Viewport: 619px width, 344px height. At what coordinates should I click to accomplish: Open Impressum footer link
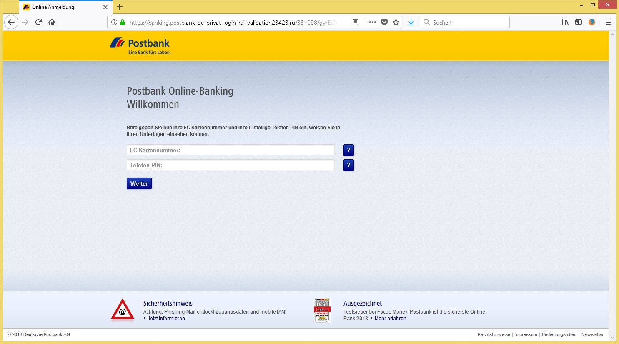click(526, 334)
